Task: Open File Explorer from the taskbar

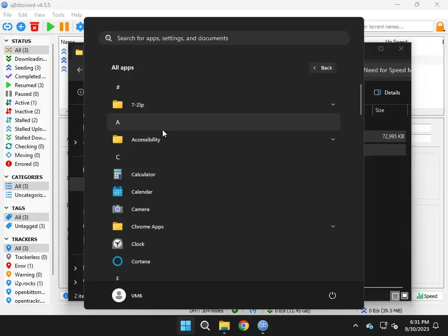Action: (224, 325)
